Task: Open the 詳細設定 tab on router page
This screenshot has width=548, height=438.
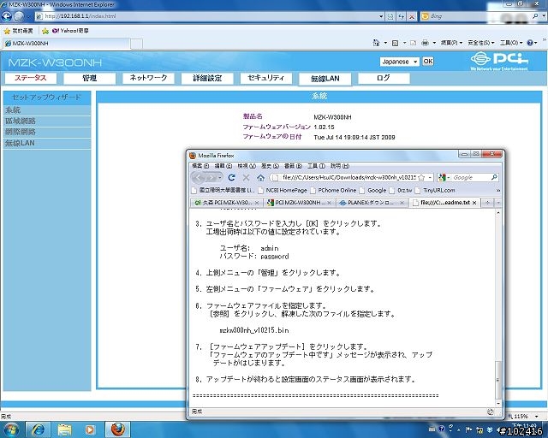Action: pos(207,78)
